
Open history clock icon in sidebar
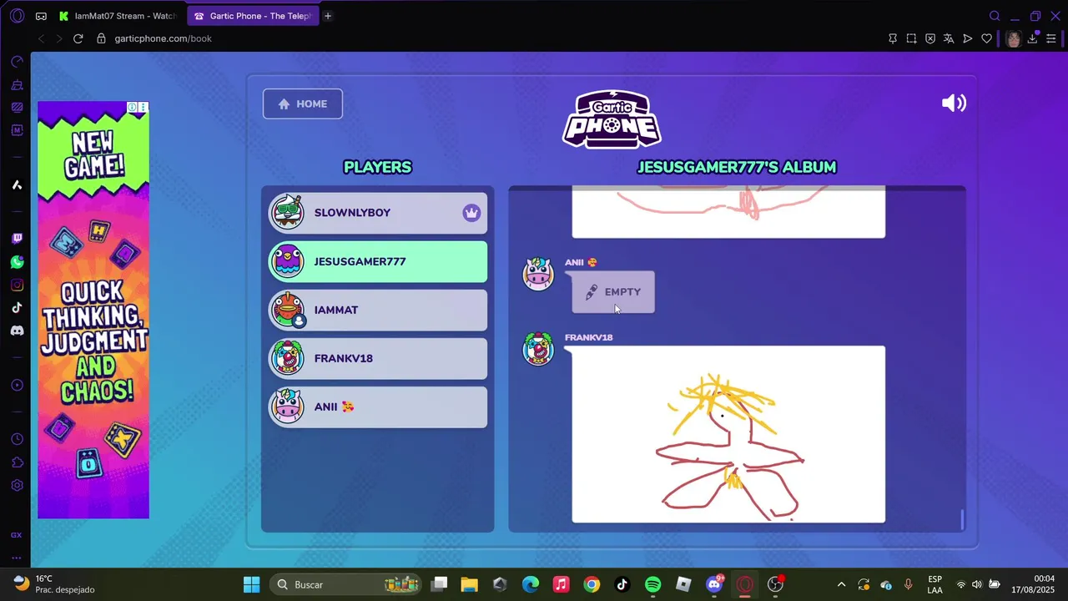point(17,440)
